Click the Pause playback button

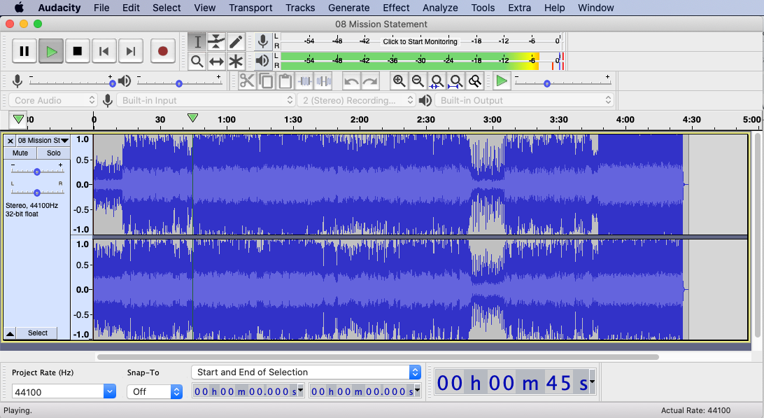pos(24,51)
